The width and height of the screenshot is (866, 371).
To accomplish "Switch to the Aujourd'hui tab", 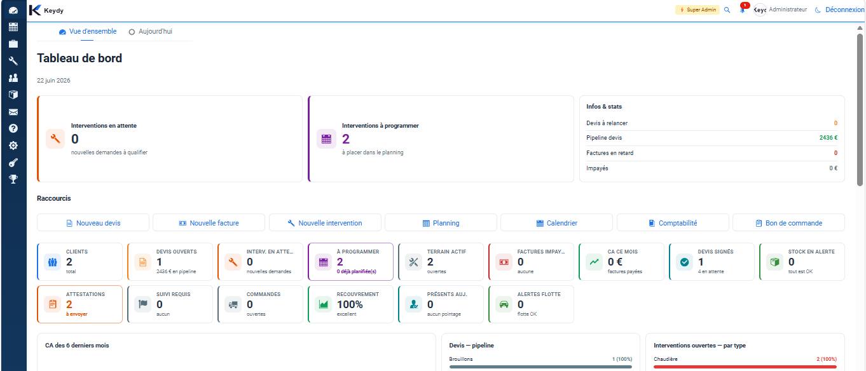I will (x=150, y=31).
